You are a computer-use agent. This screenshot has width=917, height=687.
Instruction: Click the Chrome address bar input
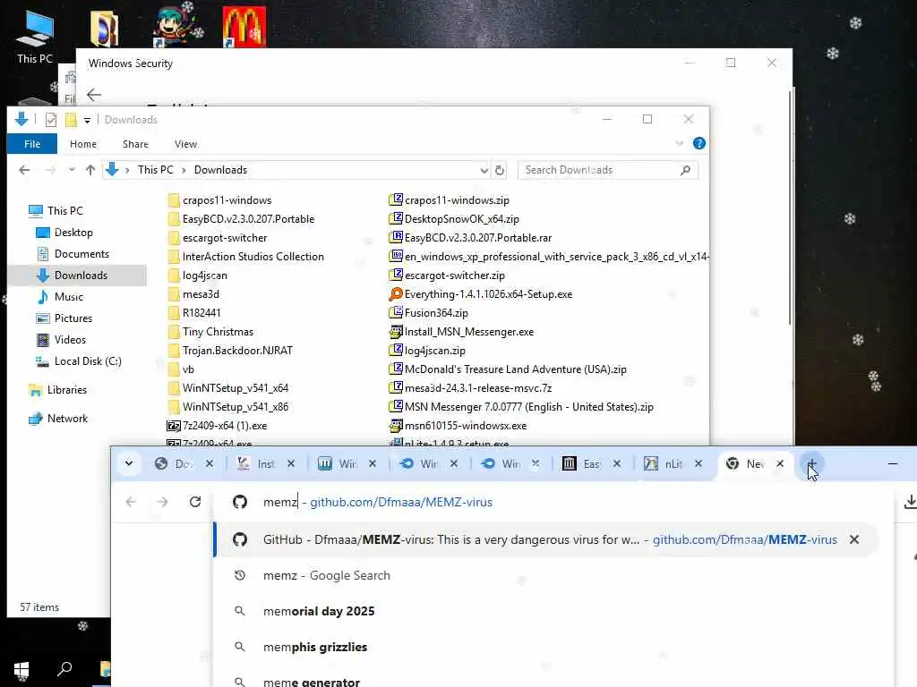[x=555, y=502]
